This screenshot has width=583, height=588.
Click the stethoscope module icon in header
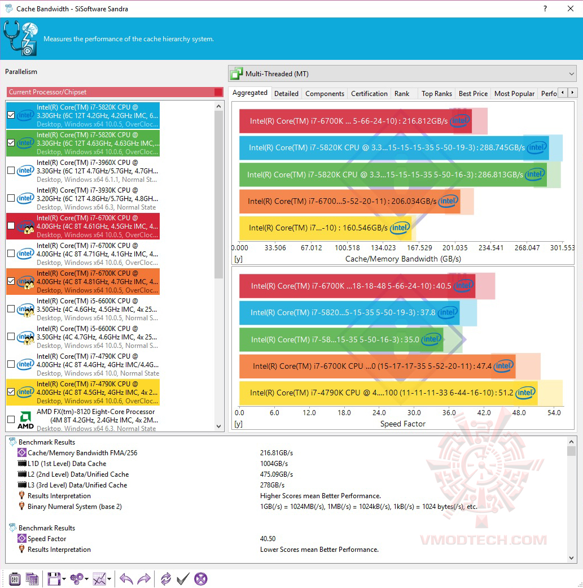coord(21,38)
